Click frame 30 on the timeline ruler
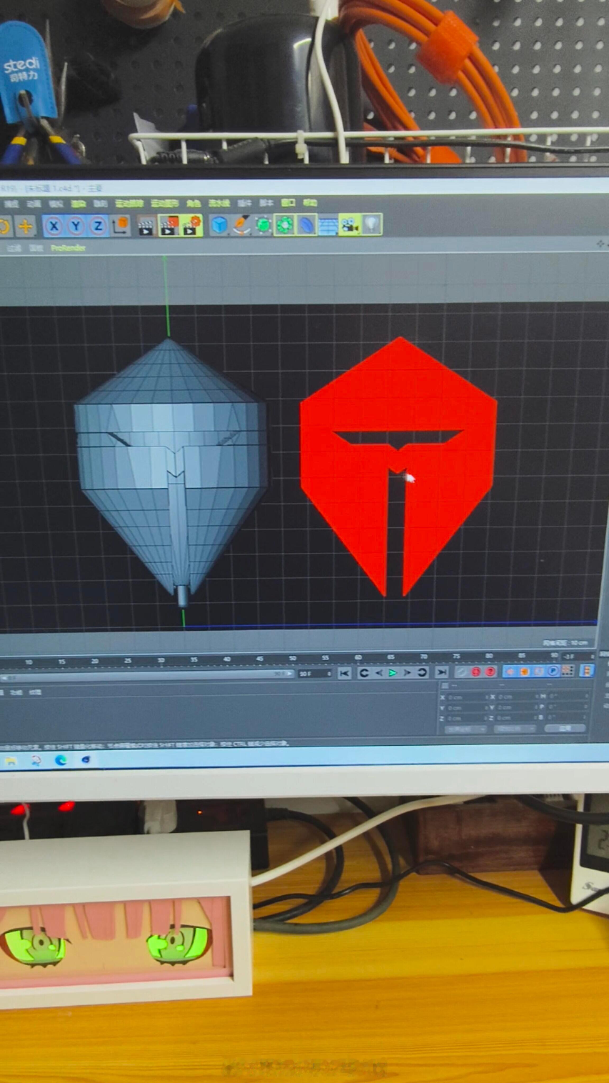The width and height of the screenshot is (609, 1083). (161, 660)
